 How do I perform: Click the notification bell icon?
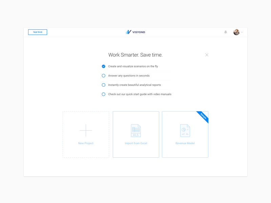click(226, 32)
